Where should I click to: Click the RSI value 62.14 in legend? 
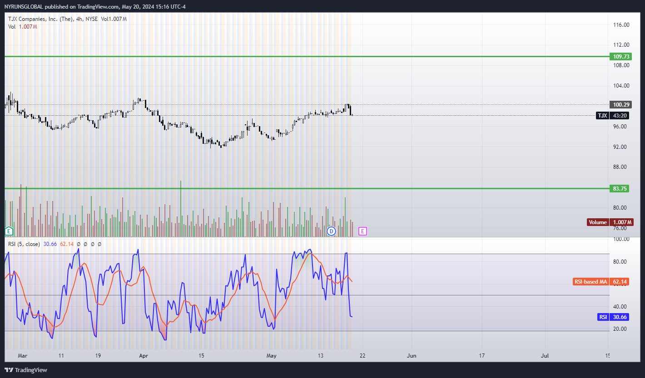point(67,244)
